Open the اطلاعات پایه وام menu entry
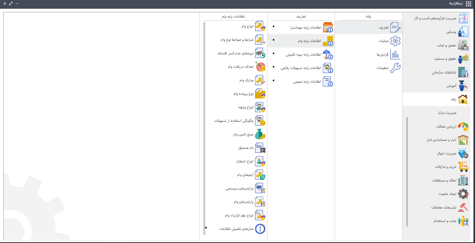Image resolution: width=475 pixels, height=243 pixels. tap(309, 41)
